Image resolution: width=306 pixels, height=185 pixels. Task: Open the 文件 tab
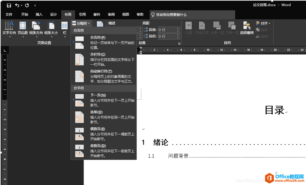pos(9,15)
